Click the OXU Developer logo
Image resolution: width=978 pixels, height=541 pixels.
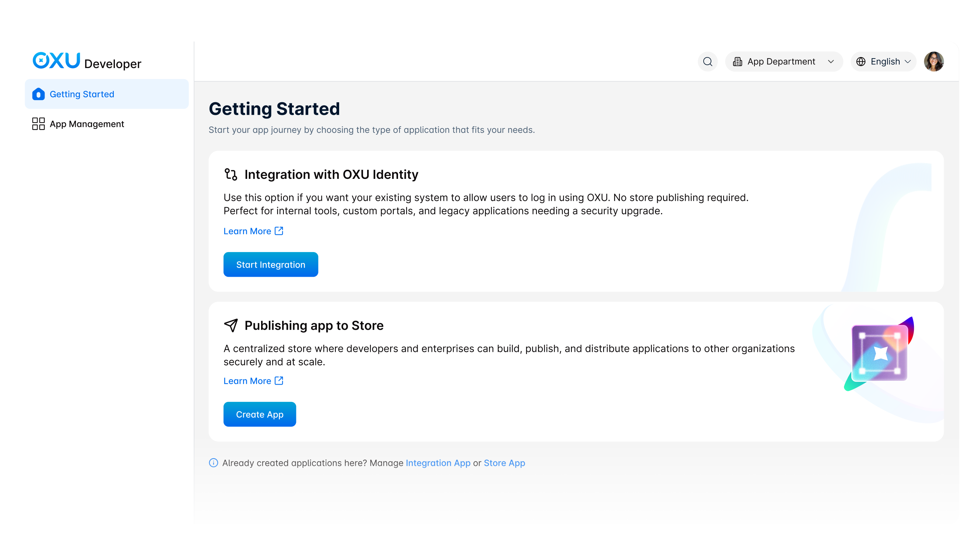[x=87, y=61]
